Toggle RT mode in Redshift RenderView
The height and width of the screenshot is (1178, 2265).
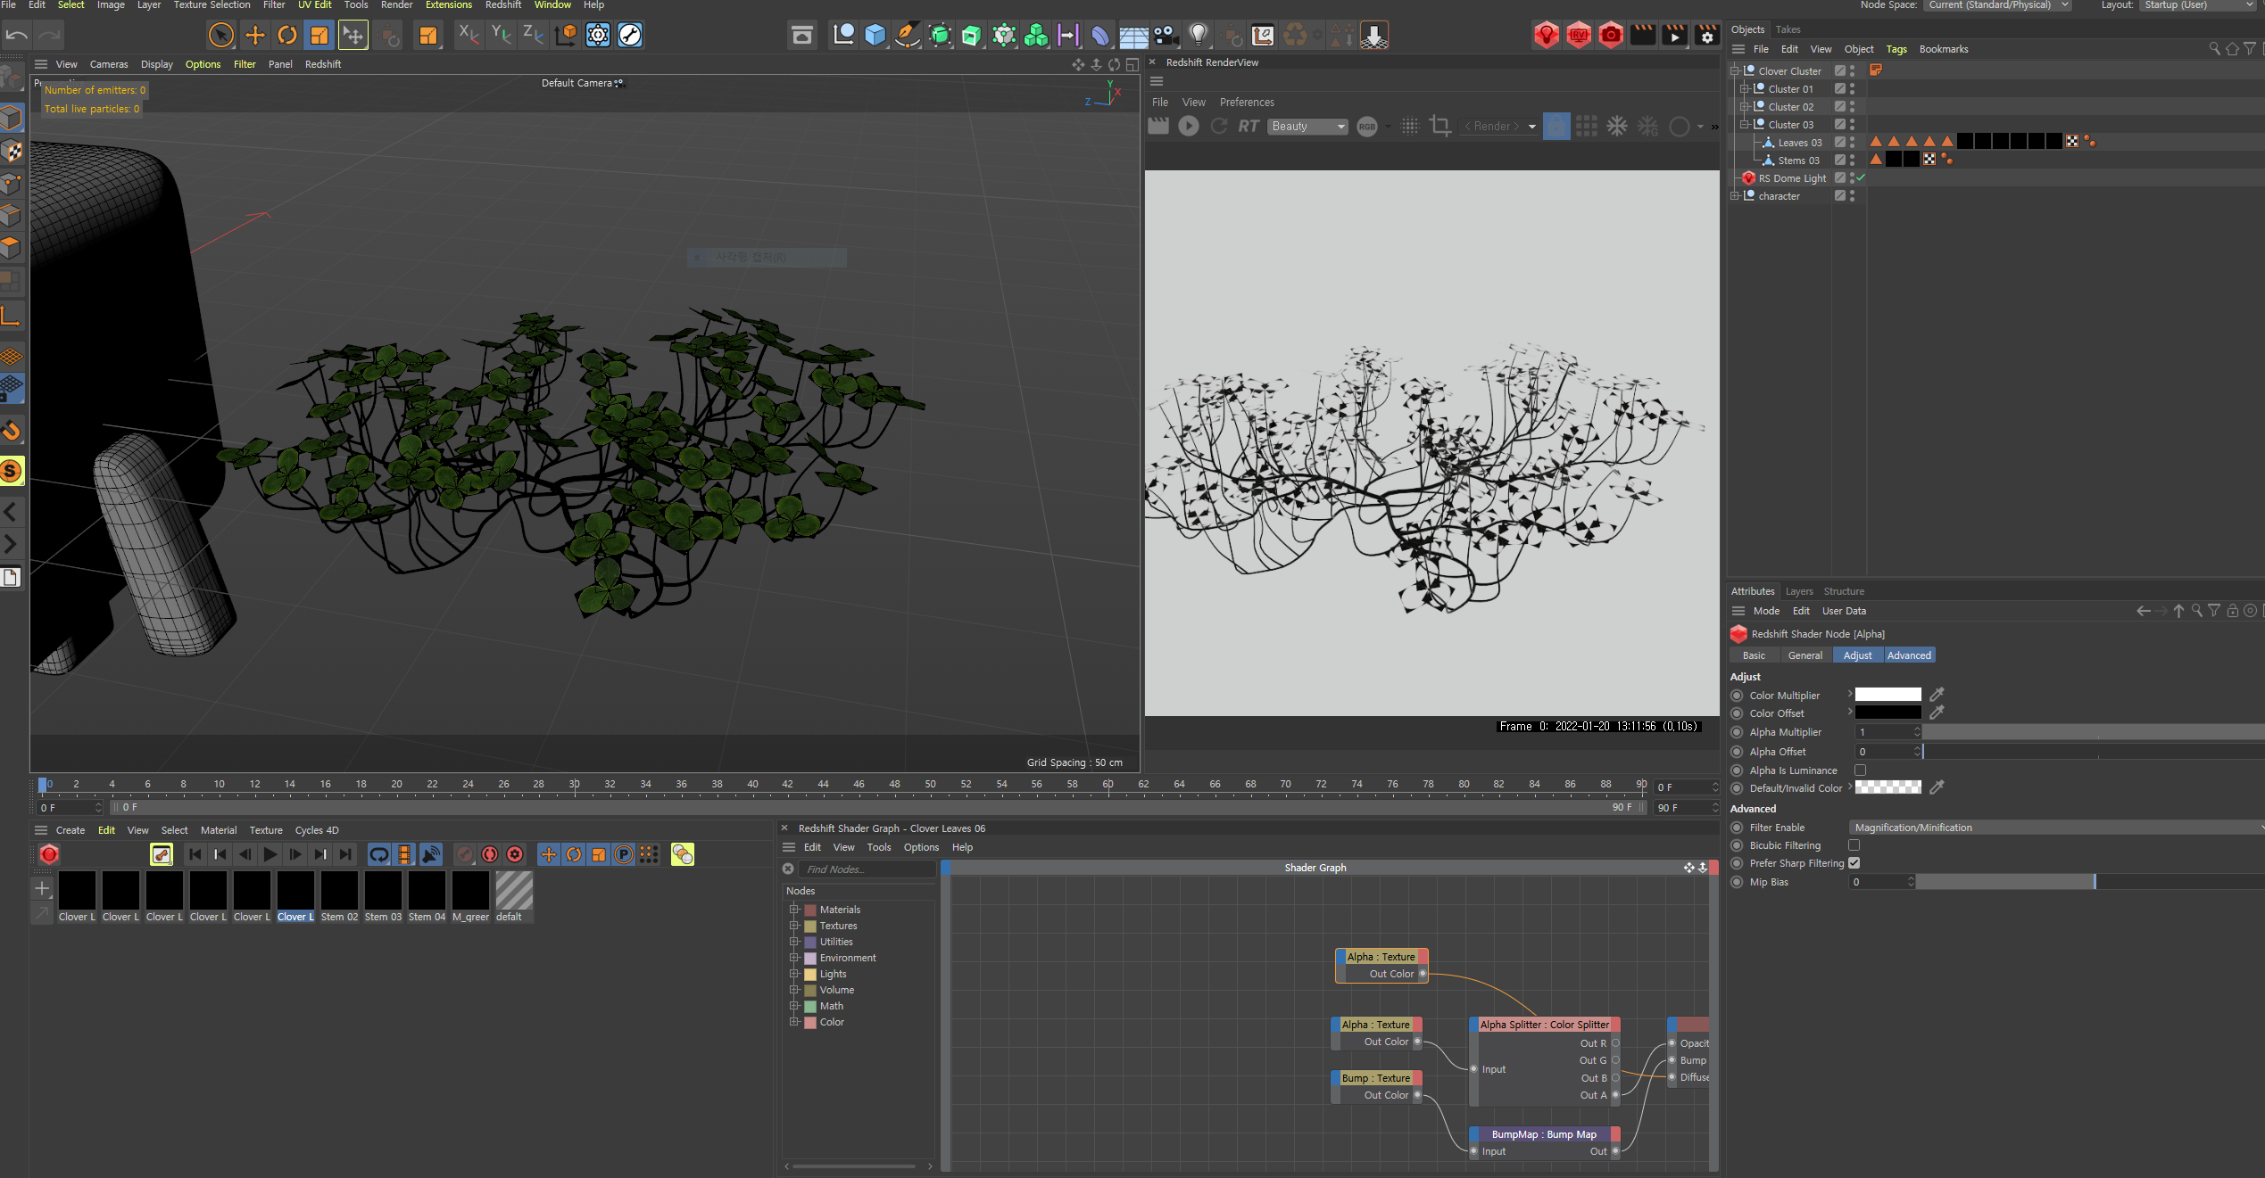click(x=1249, y=126)
